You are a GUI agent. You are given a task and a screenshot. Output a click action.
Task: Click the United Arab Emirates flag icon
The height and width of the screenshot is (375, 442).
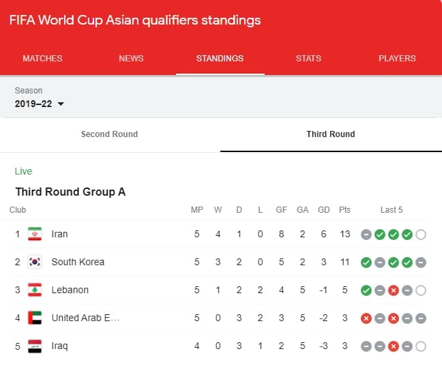point(35,318)
